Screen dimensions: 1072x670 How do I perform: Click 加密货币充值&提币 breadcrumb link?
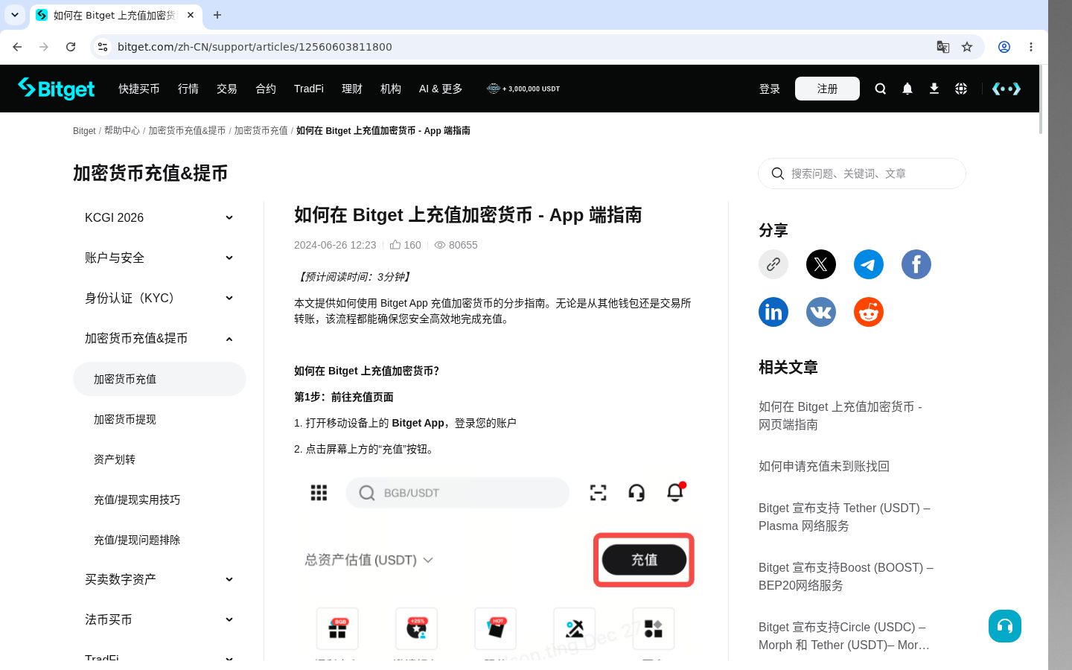(x=187, y=130)
